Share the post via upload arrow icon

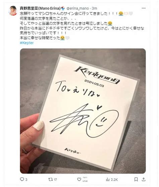click(144, 179)
